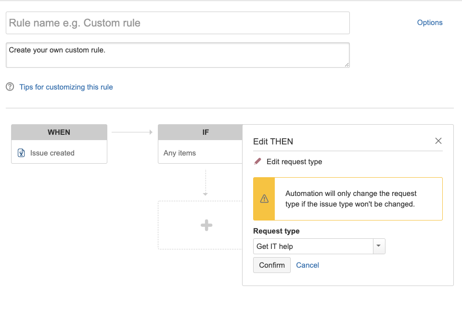Click the rule description text area
Screen dimensions: 462x312
pyautogui.click(x=178, y=55)
